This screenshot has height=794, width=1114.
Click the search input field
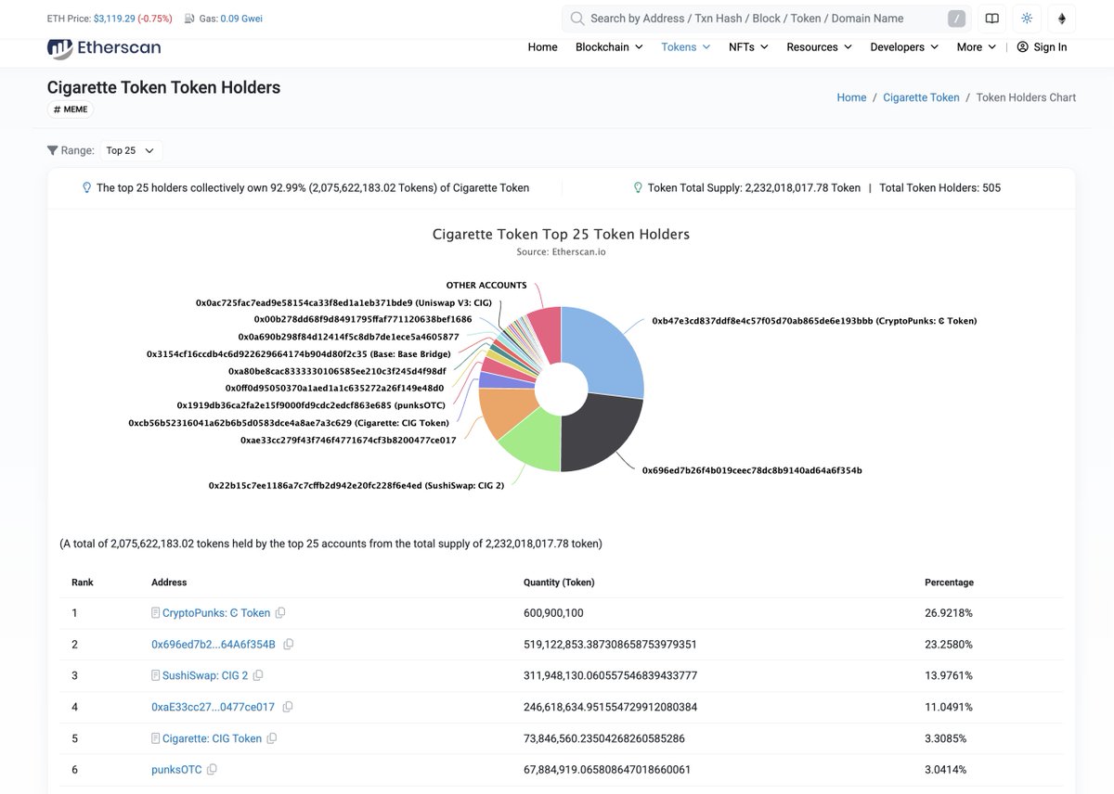pos(766,19)
